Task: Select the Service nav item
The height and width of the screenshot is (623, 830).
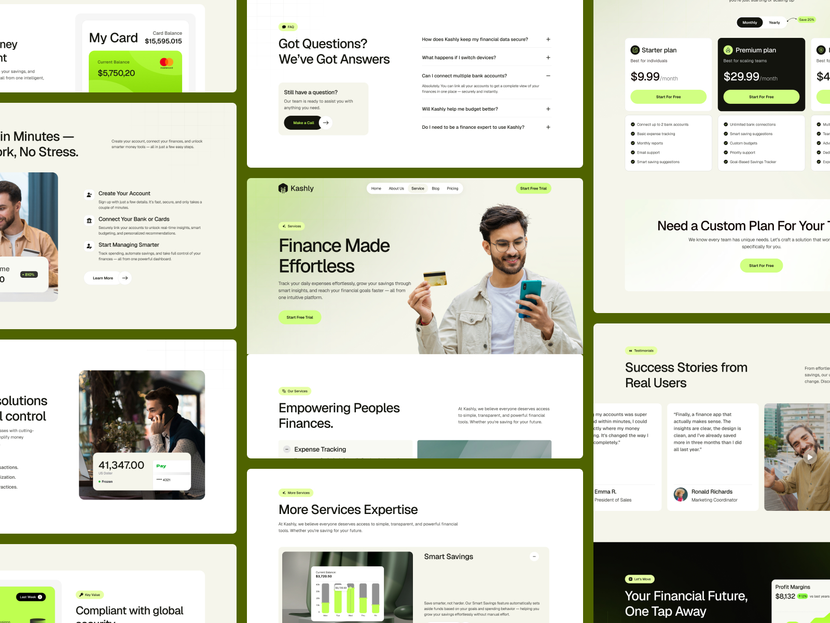Action: [x=418, y=188]
